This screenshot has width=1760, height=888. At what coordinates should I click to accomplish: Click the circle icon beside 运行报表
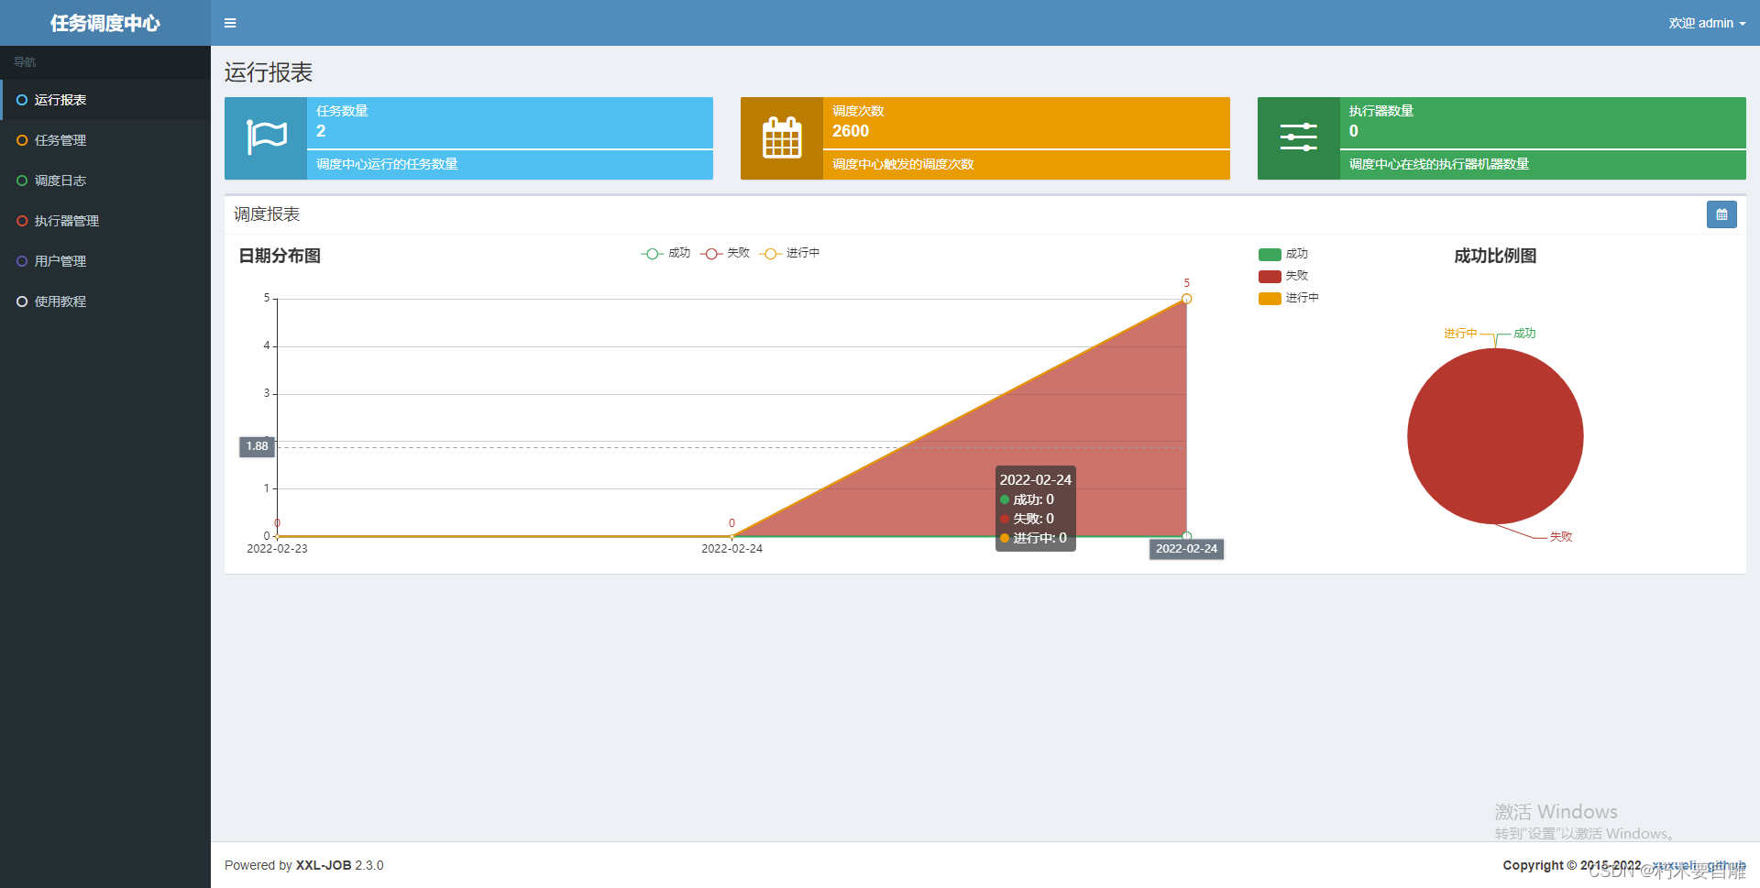tap(22, 100)
